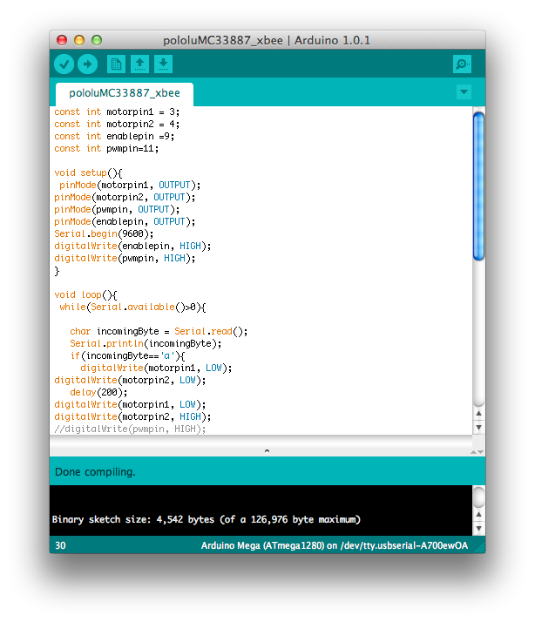The height and width of the screenshot is (622, 535).
Task: Click uncommented 'digitalWrite(pwmpin, HIGH);' line in setup
Action: (125, 258)
